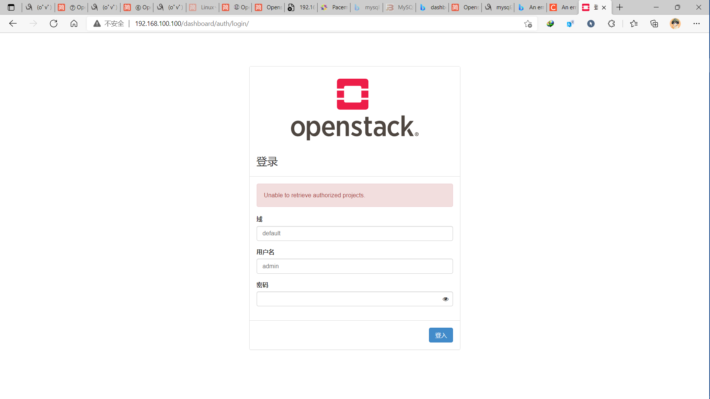Open the tab actions menu icon
The image size is (710, 399).
[11, 7]
